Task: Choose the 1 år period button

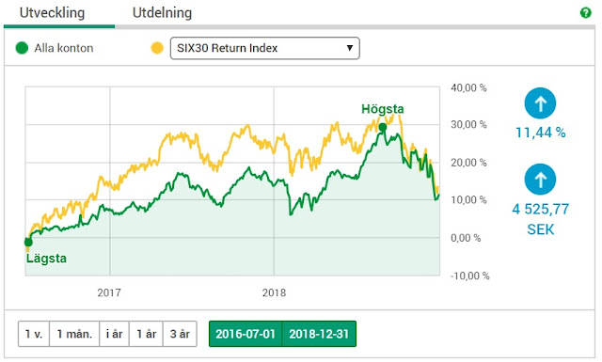Action: (x=147, y=334)
